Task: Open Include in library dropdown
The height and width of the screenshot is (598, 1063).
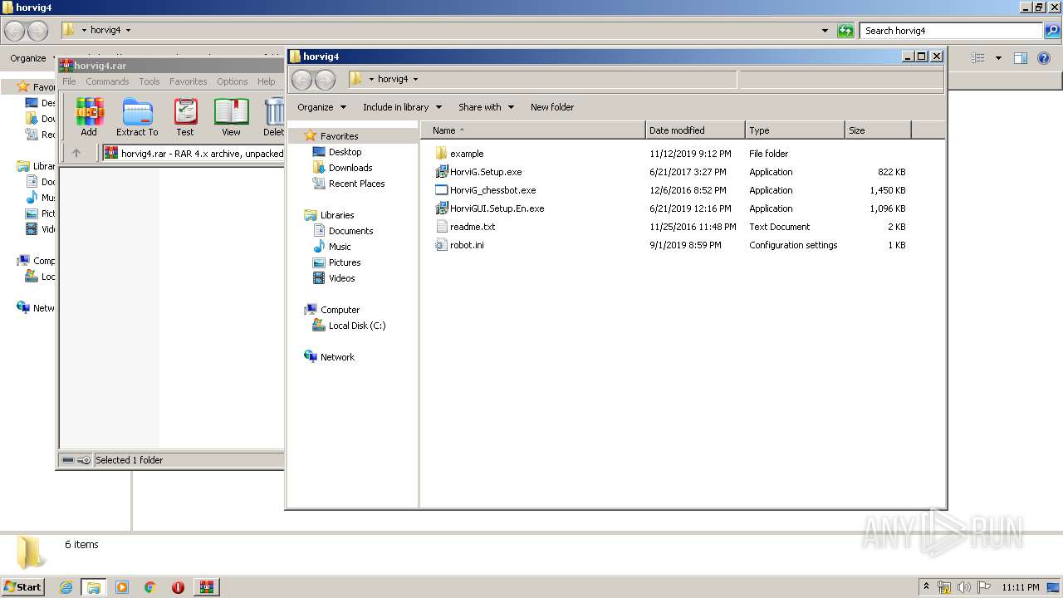Action: pos(402,107)
